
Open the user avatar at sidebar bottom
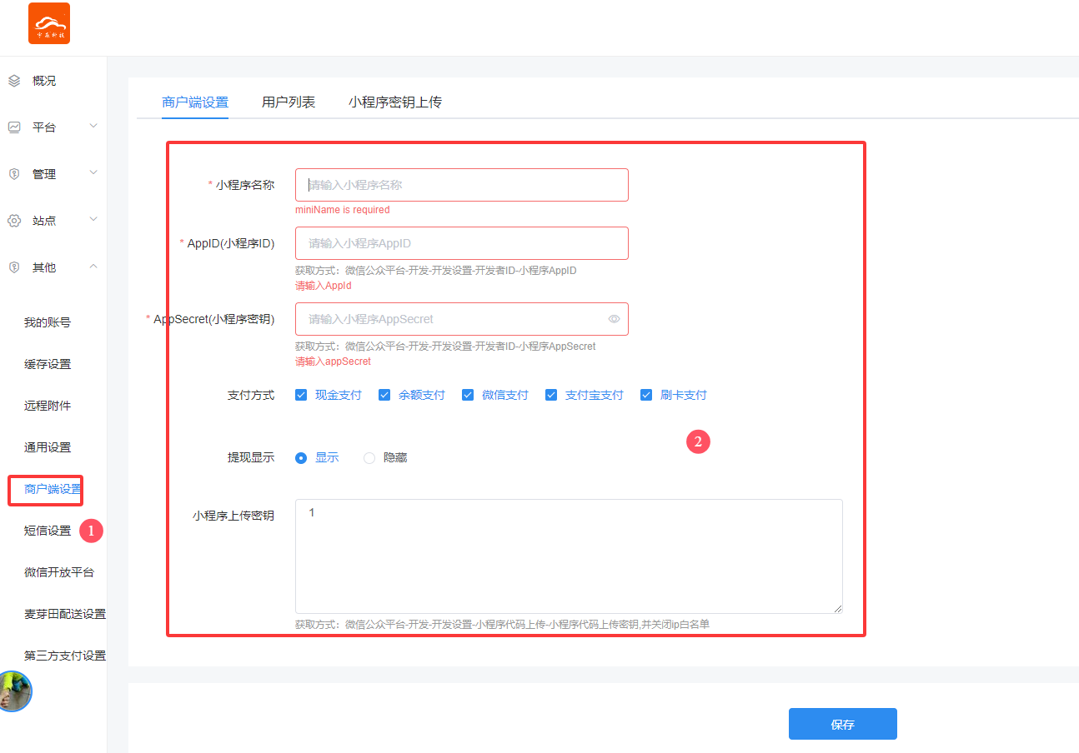click(14, 691)
